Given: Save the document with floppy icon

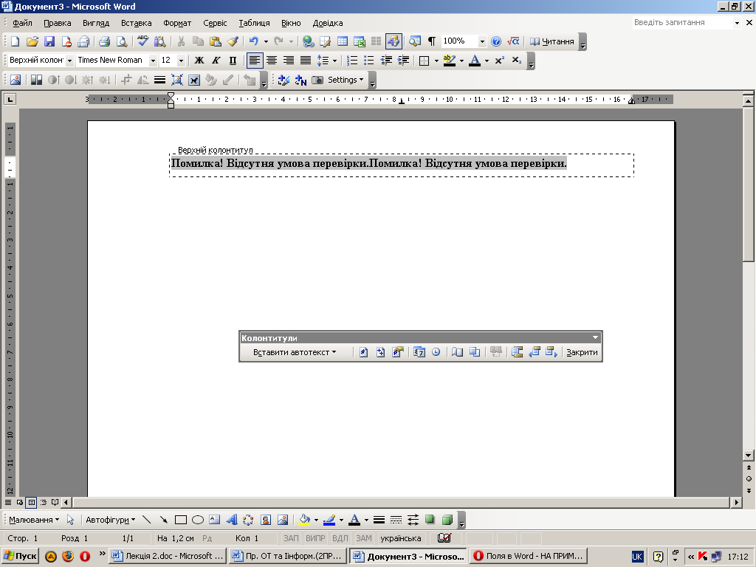Looking at the screenshot, I should (49, 41).
